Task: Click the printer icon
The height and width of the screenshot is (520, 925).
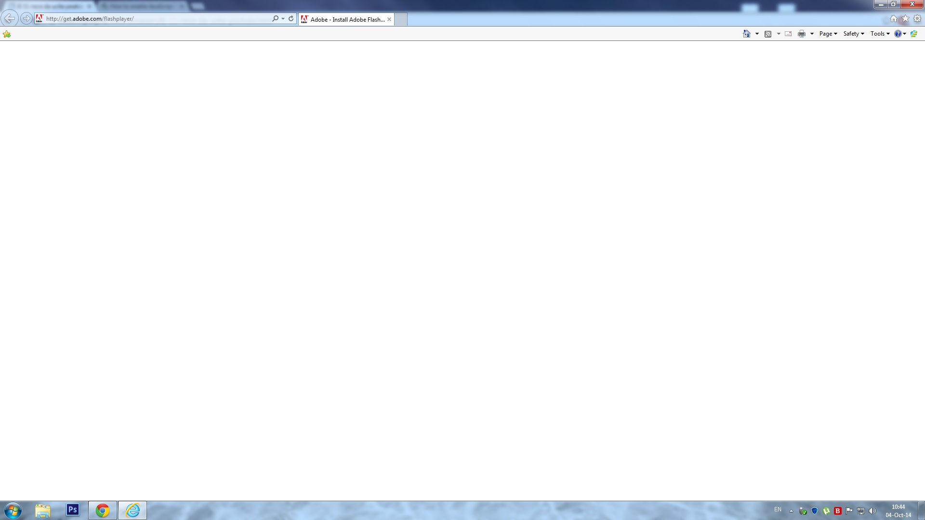Action: [802, 34]
